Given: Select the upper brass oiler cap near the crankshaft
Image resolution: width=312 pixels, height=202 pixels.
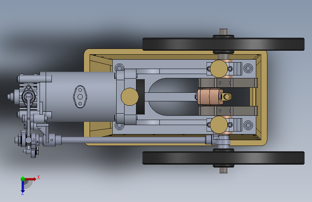Looking at the screenshot, I should [x=219, y=69].
